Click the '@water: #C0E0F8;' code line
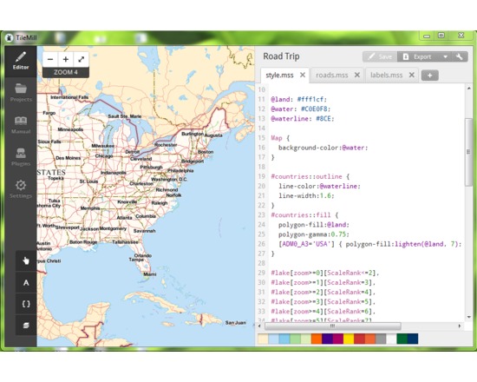Image resolution: width=477 pixels, height=382 pixels. coord(301,109)
